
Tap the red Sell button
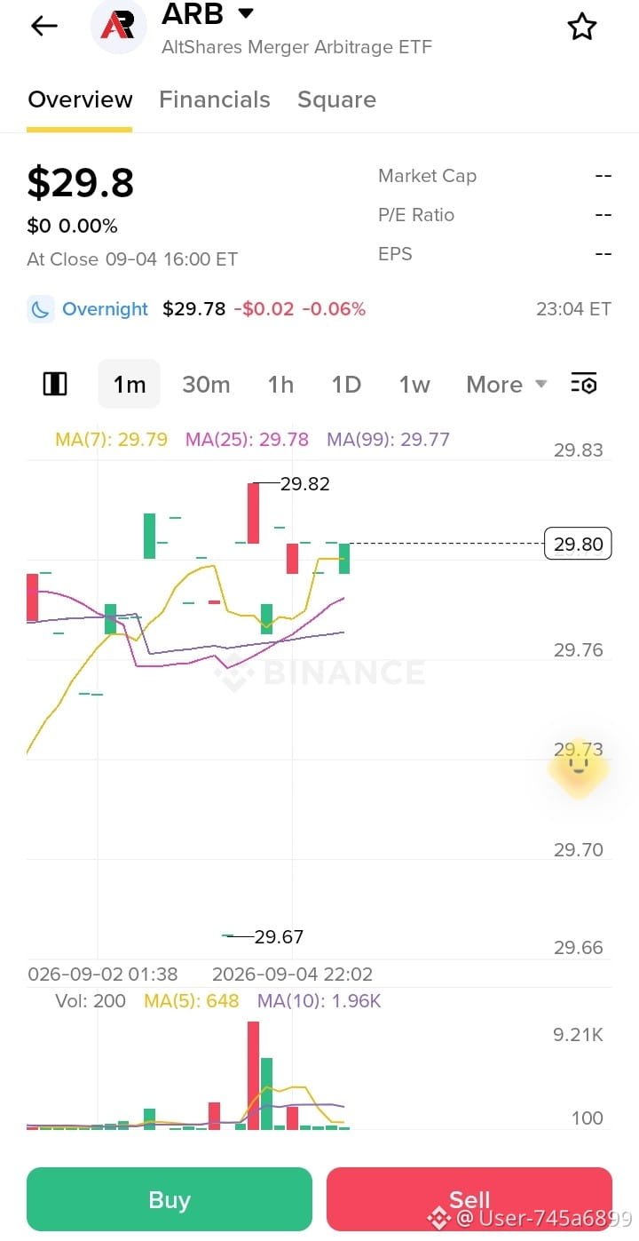pos(469,1199)
